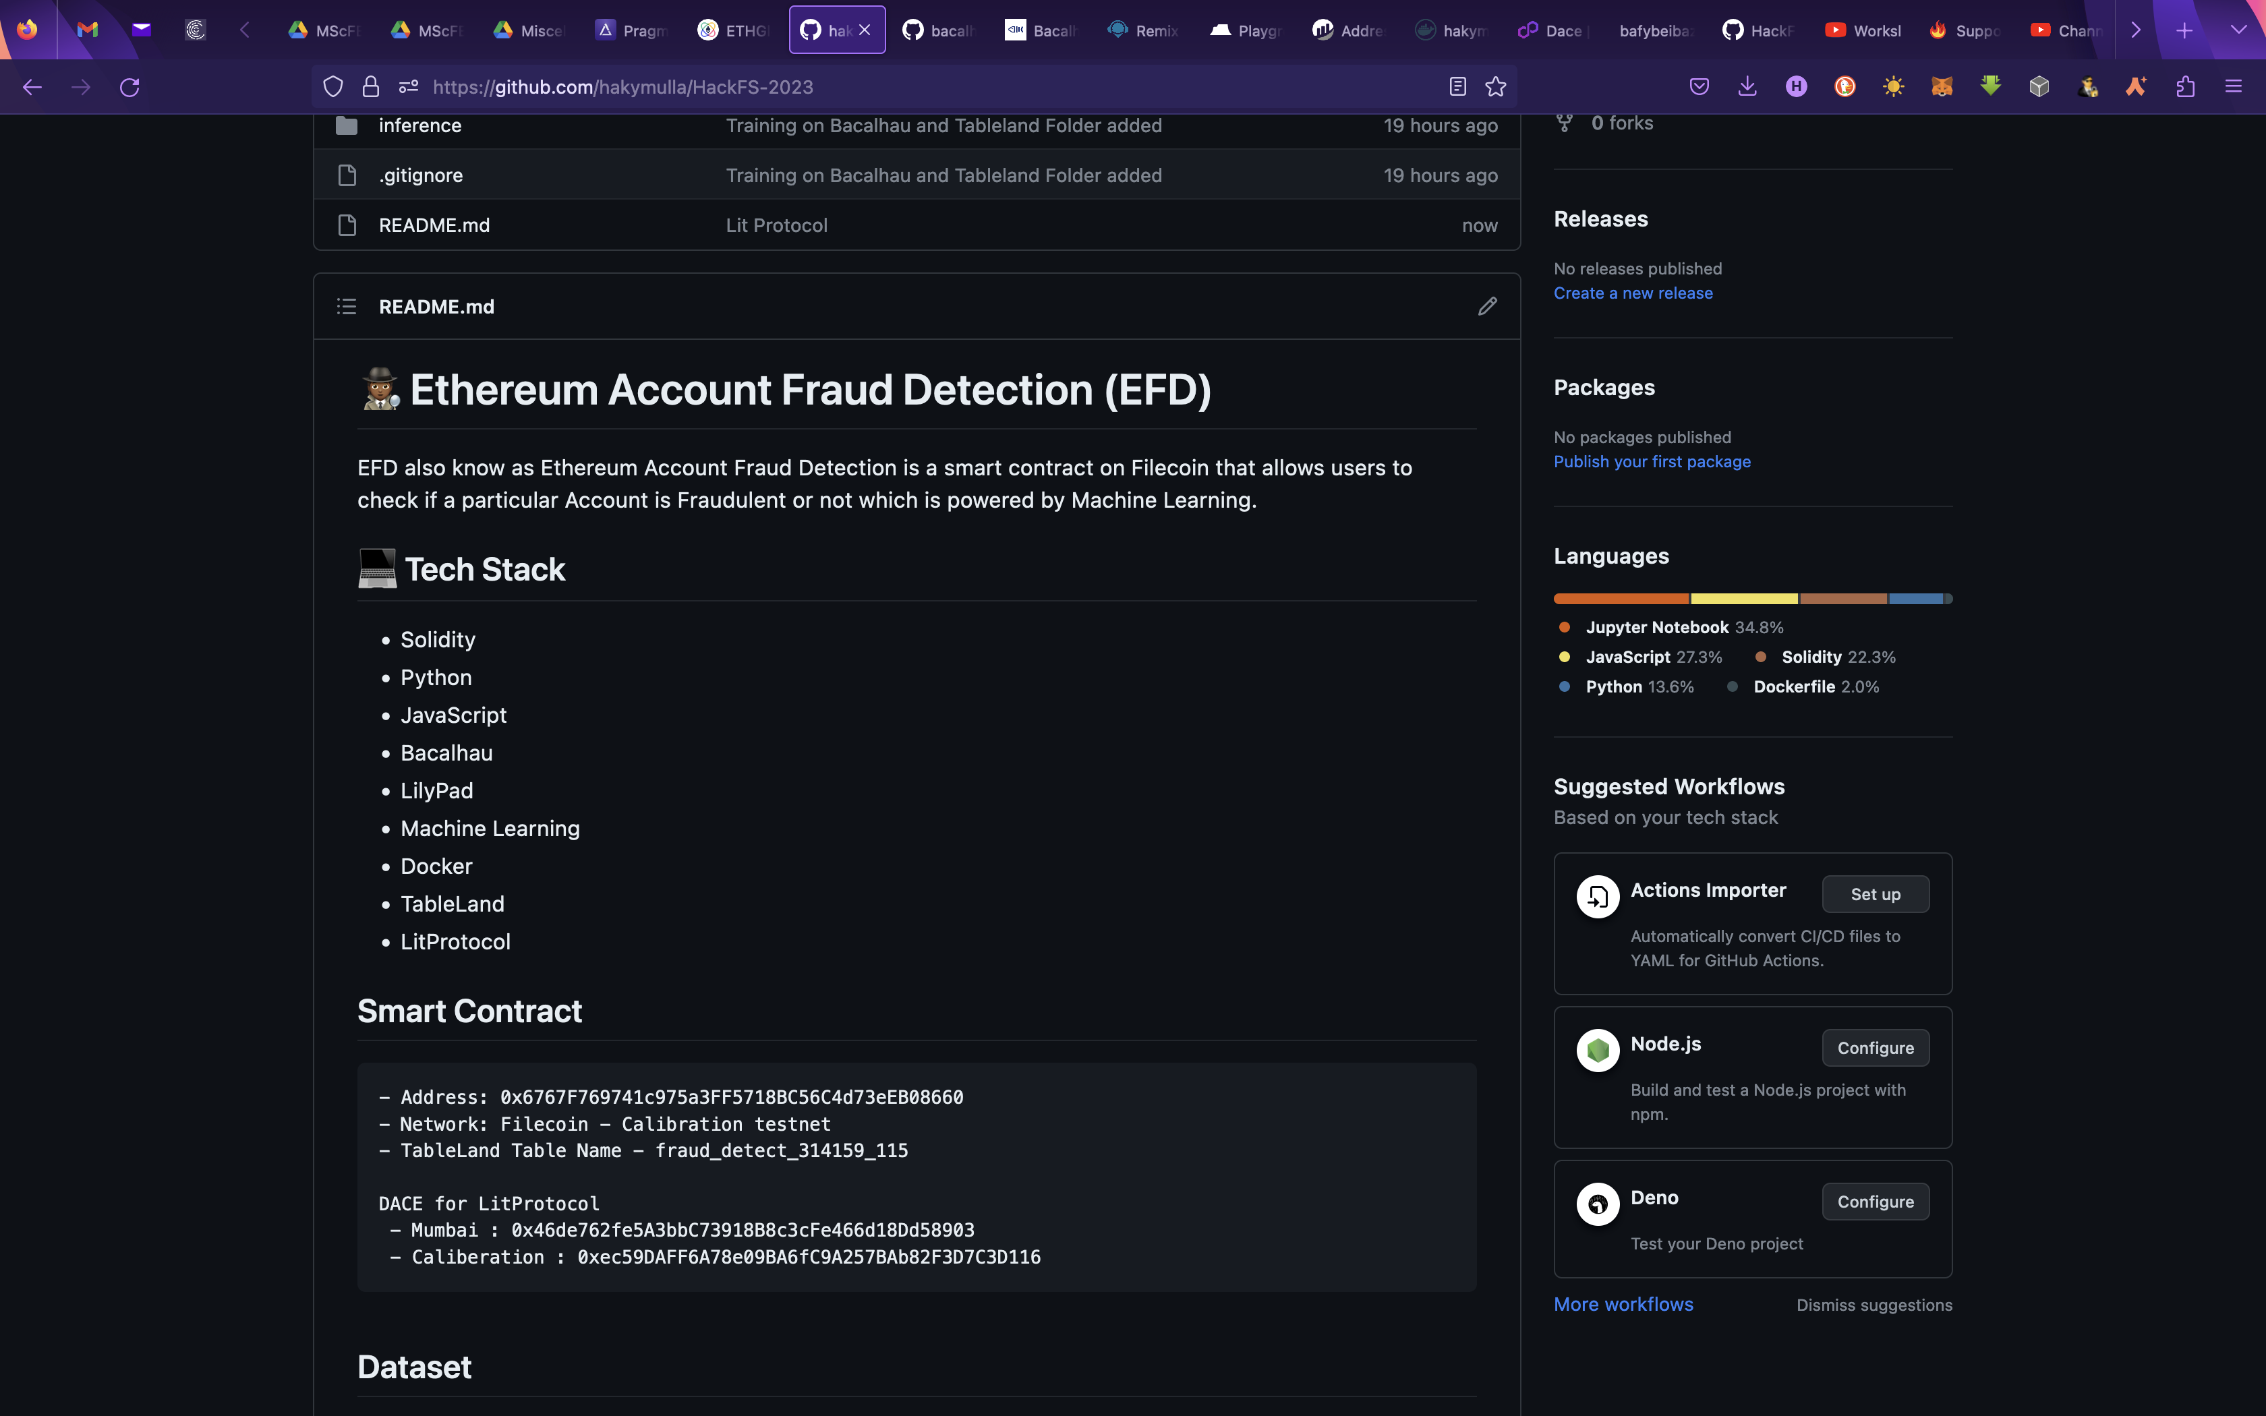Switch to the Pragma tab
The width and height of the screenshot is (2266, 1416).
(633, 30)
